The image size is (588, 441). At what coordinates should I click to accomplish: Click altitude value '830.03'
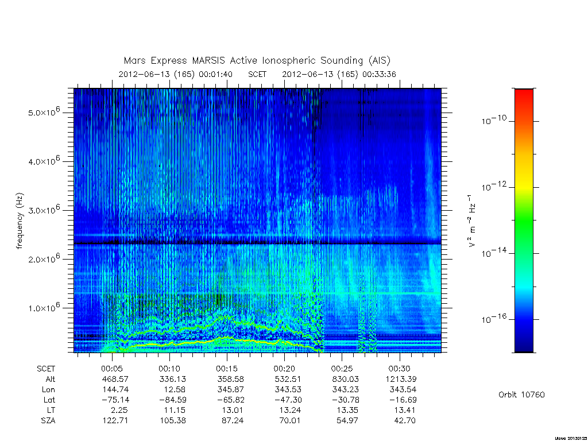[345, 380]
